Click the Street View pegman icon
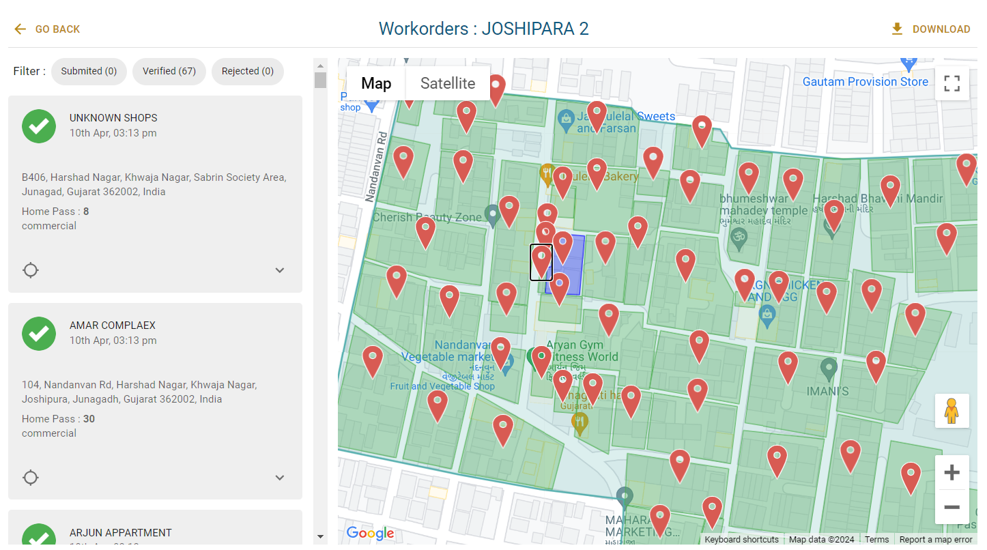The height and width of the screenshot is (550, 987). 952,411
